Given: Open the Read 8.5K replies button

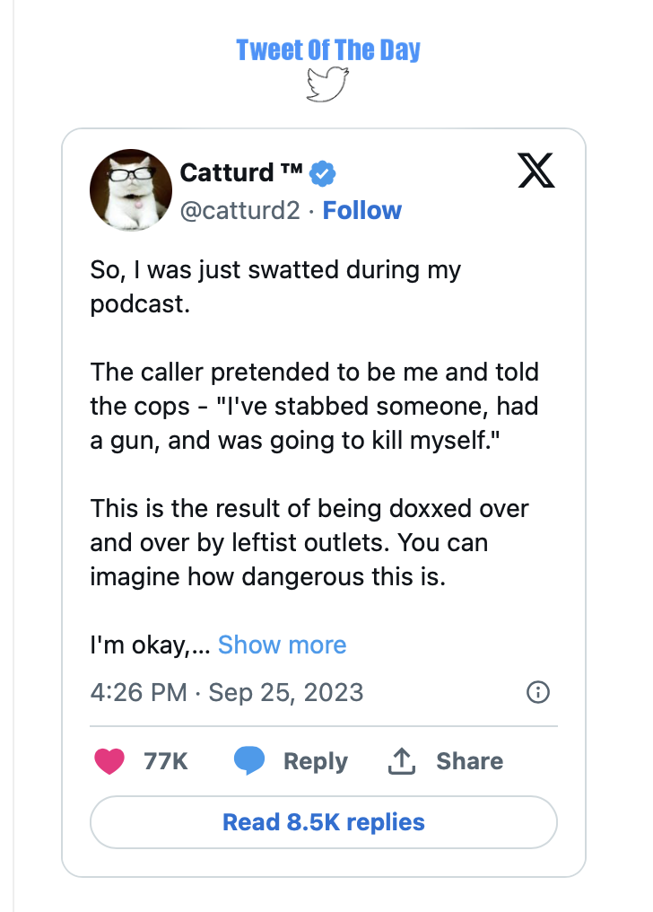Looking at the screenshot, I should [324, 822].
